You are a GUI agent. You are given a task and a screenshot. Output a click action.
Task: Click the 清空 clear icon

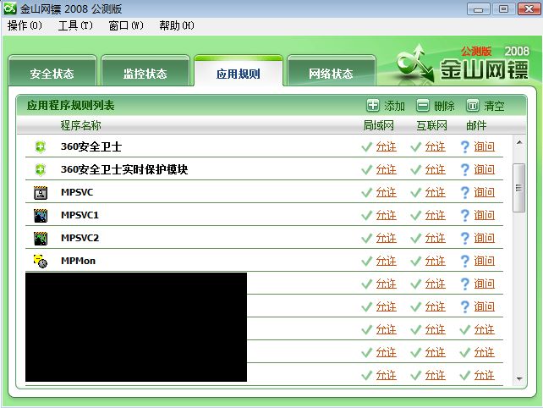(x=473, y=105)
